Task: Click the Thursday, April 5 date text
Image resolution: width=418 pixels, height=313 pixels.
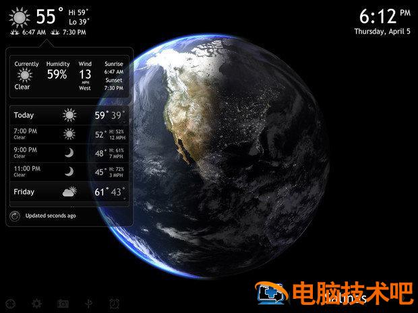Action: (x=382, y=31)
